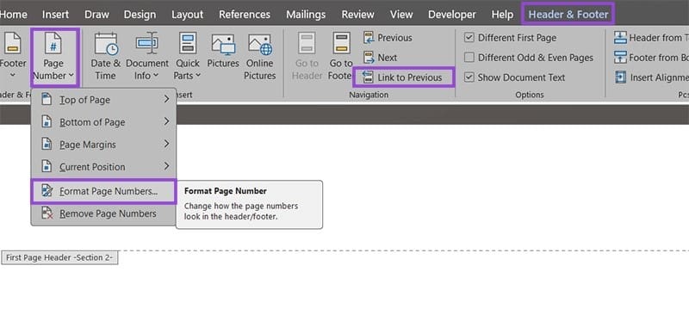Viewport: 689px width, 315px height.
Task: Click the Header from Top icon
Action: click(x=620, y=38)
